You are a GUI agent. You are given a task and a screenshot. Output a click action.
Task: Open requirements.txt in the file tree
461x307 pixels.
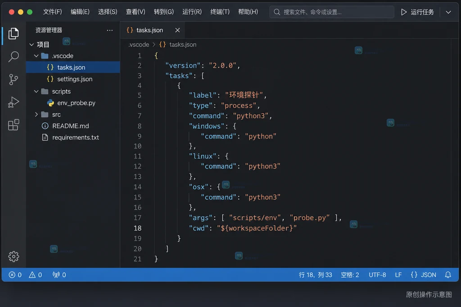click(x=73, y=138)
